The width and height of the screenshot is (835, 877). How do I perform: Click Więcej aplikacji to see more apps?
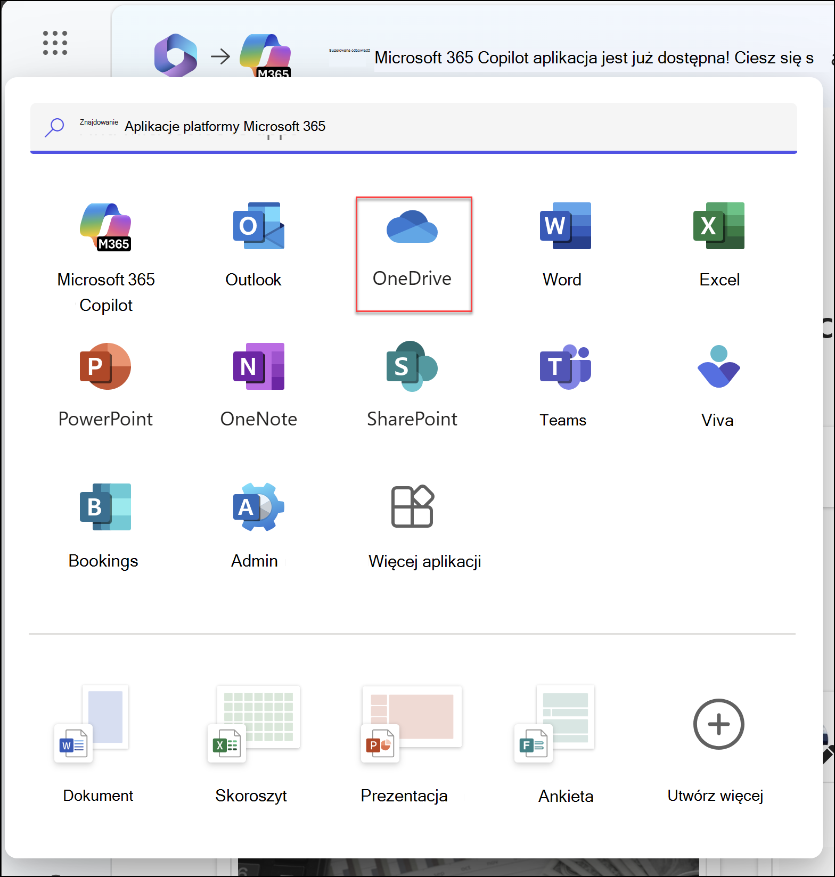[x=424, y=526]
